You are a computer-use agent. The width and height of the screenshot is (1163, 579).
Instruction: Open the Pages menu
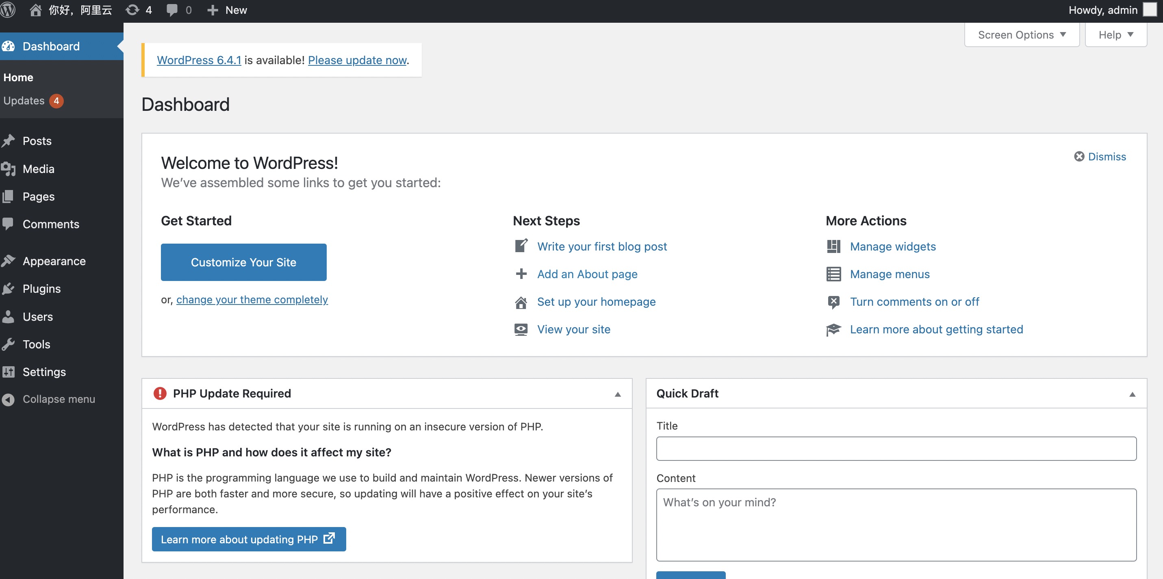pos(39,196)
